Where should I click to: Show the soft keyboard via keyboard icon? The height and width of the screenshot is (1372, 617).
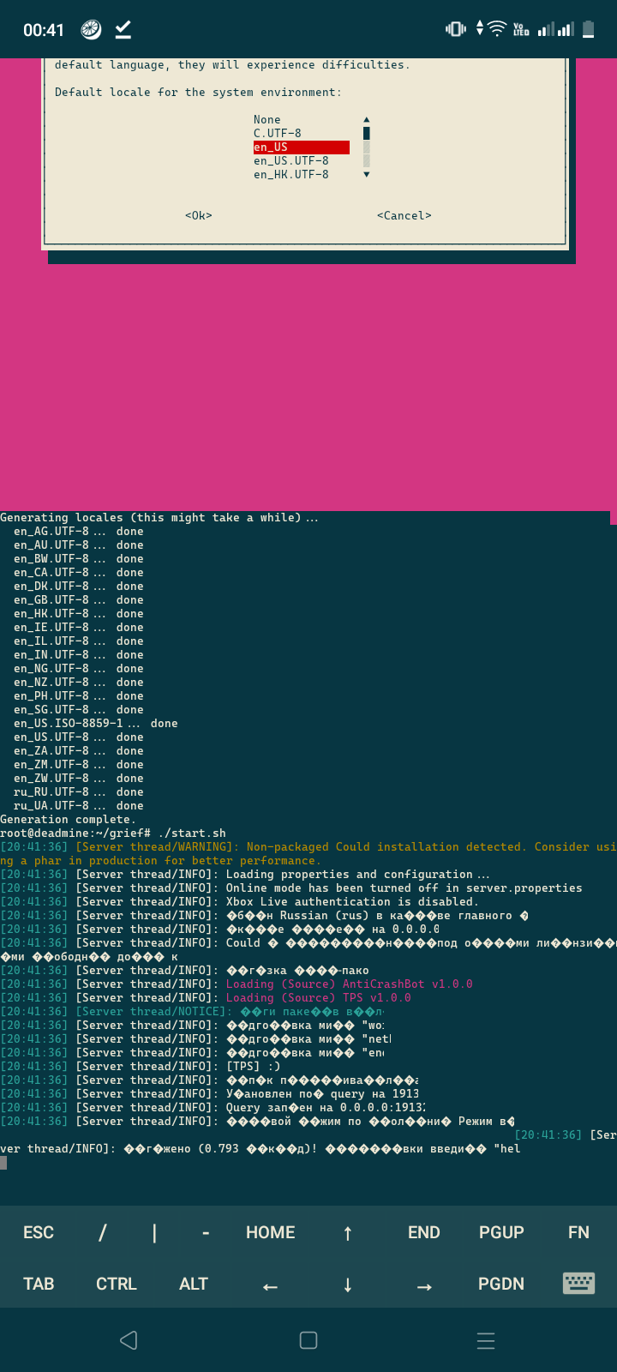pyautogui.click(x=578, y=1283)
